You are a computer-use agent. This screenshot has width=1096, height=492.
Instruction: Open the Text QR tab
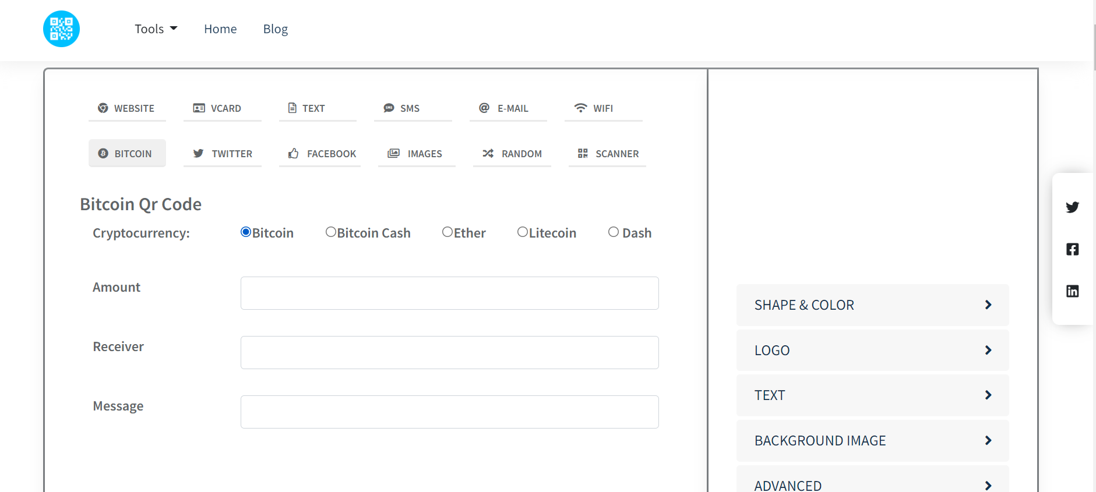click(318, 108)
